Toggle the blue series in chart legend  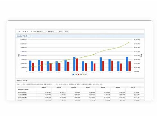(75, 74)
